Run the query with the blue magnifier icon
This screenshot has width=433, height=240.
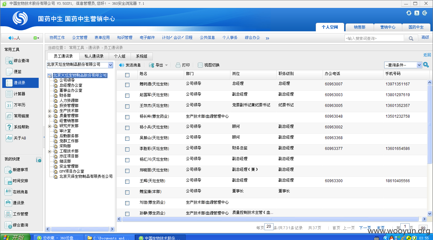[x=426, y=65]
